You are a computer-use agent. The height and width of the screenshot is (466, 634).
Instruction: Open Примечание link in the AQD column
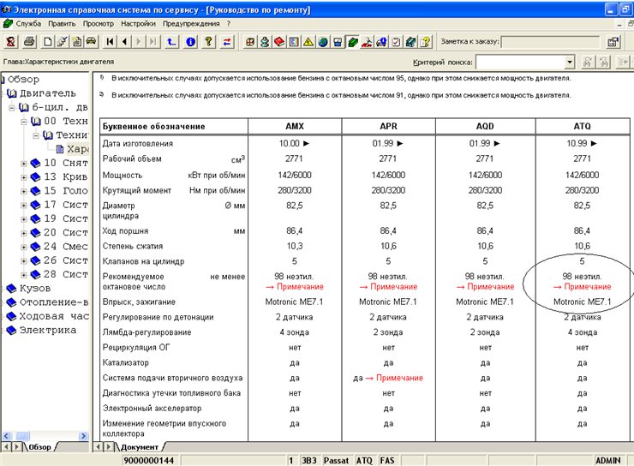[485, 287]
